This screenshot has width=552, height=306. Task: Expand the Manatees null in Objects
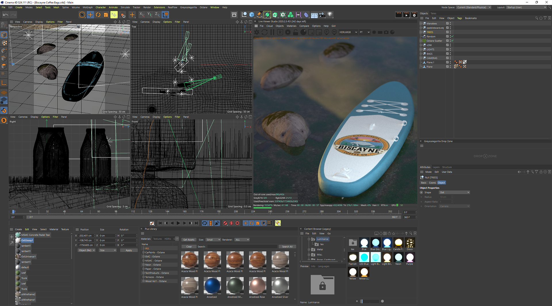click(421, 24)
